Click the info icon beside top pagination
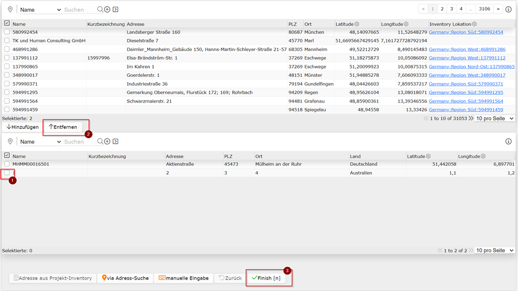This screenshot has height=291, width=518. [508, 9]
